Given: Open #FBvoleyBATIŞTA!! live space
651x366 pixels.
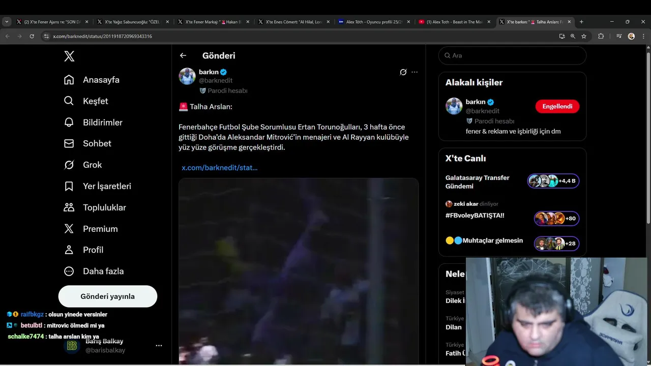Looking at the screenshot, I should (475, 216).
